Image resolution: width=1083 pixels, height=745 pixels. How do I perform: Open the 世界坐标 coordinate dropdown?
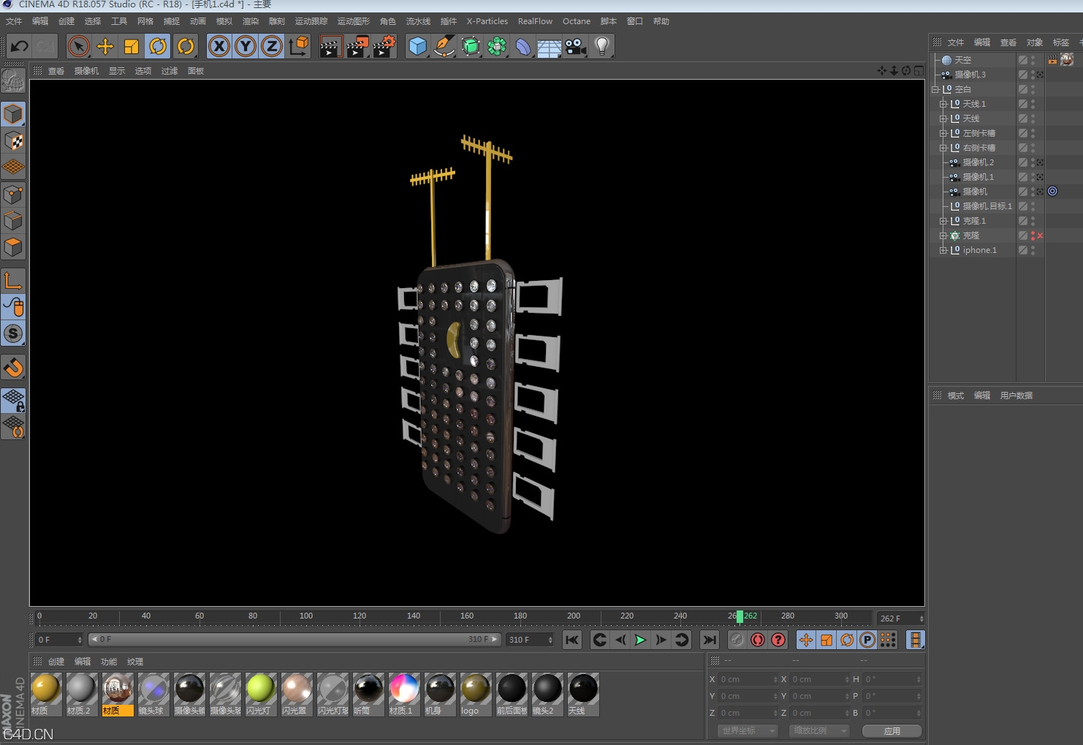(748, 730)
